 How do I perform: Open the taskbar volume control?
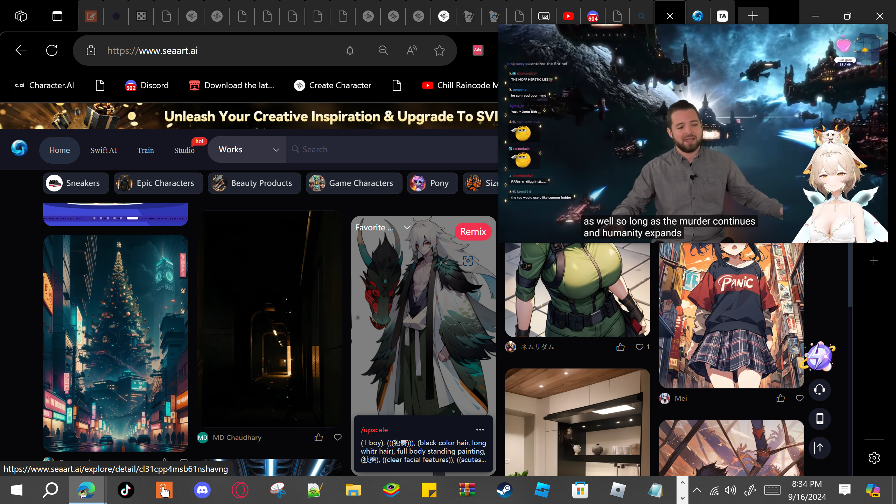tap(730, 490)
